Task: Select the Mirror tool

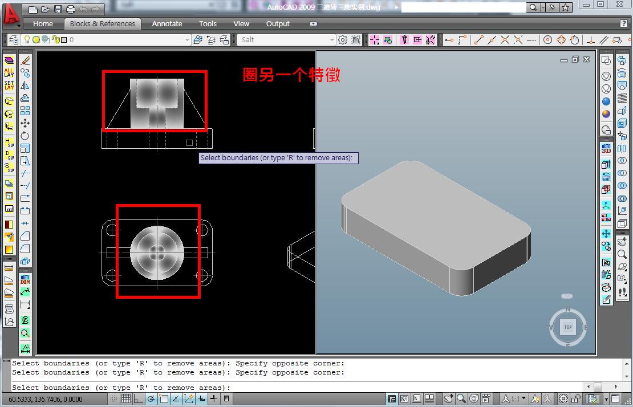Action: pyautogui.click(x=25, y=86)
